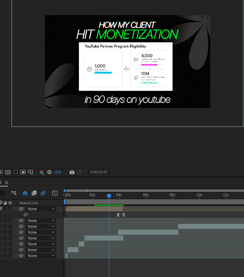Click the blue +0.0 exposure value
244x277 pixels.
point(57,172)
